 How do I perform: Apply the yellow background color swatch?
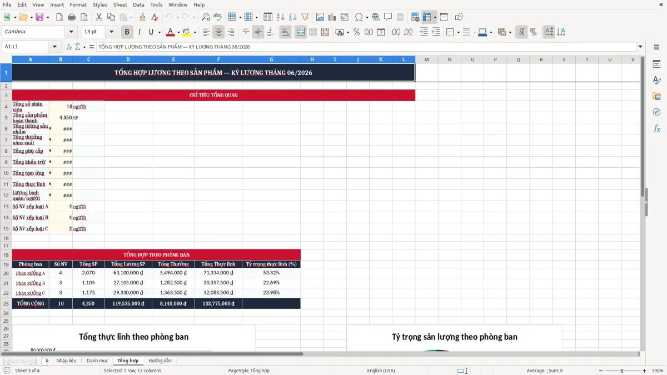[x=186, y=32]
